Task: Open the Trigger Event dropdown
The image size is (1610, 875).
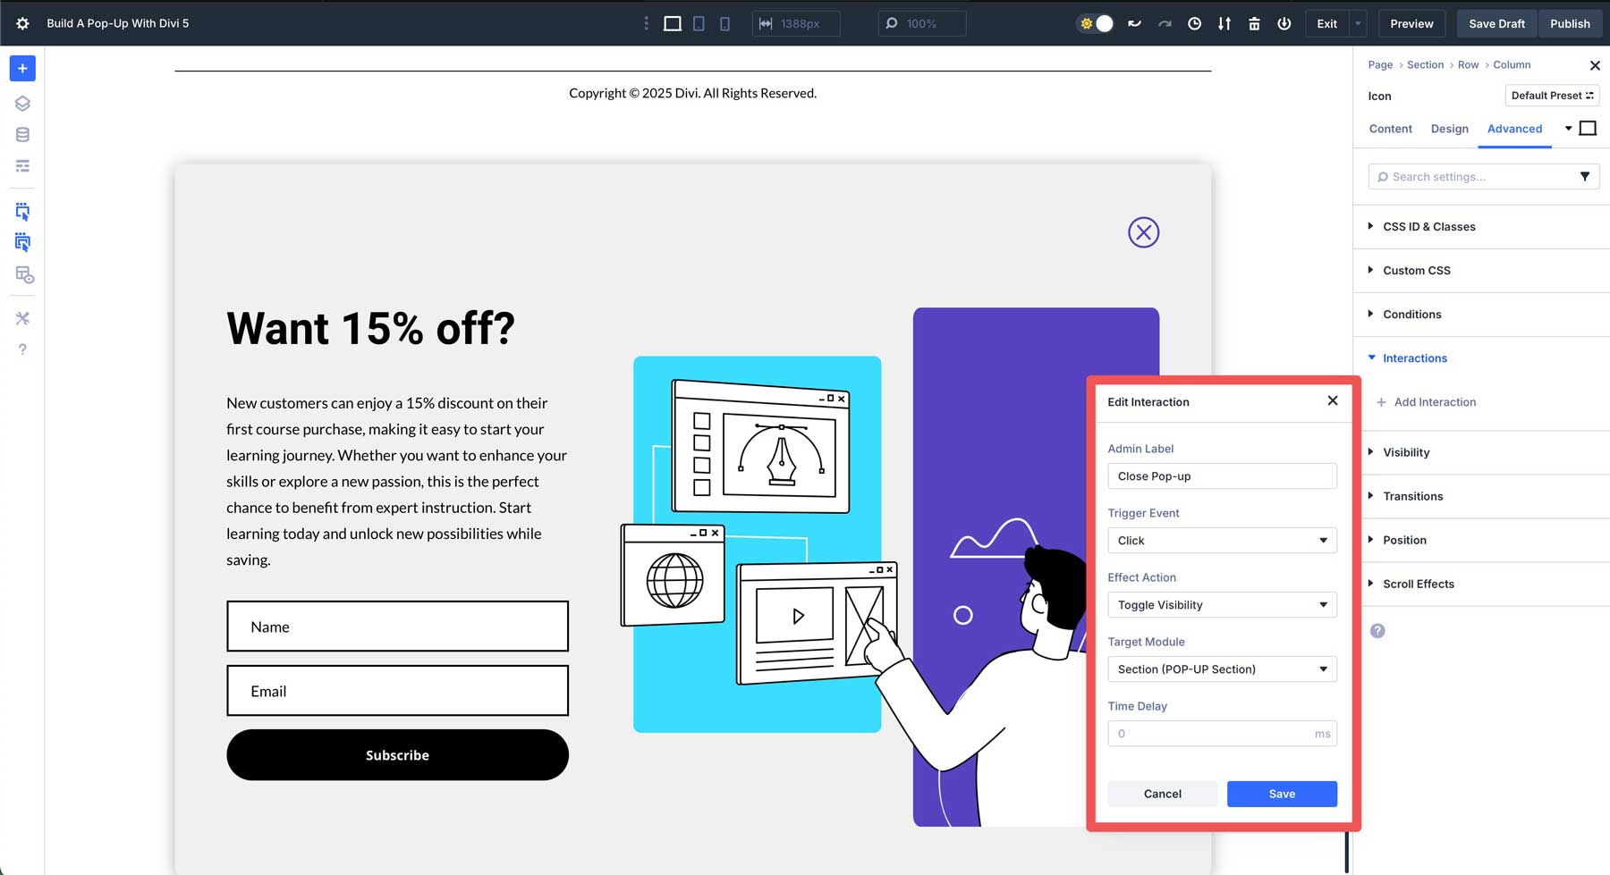Action: coord(1222,540)
